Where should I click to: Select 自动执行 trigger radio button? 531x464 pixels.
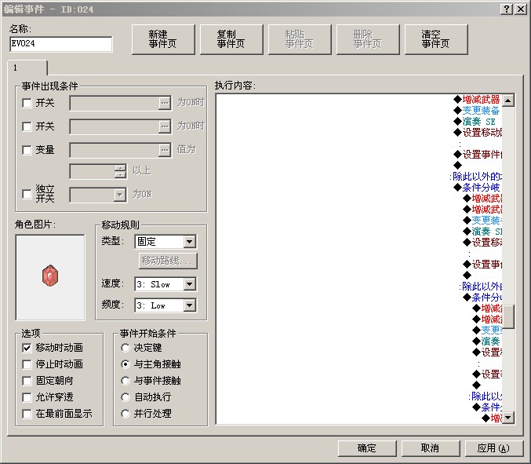pos(125,397)
